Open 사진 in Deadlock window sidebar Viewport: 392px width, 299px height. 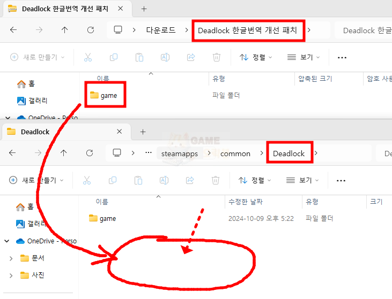click(x=32, y=275)
